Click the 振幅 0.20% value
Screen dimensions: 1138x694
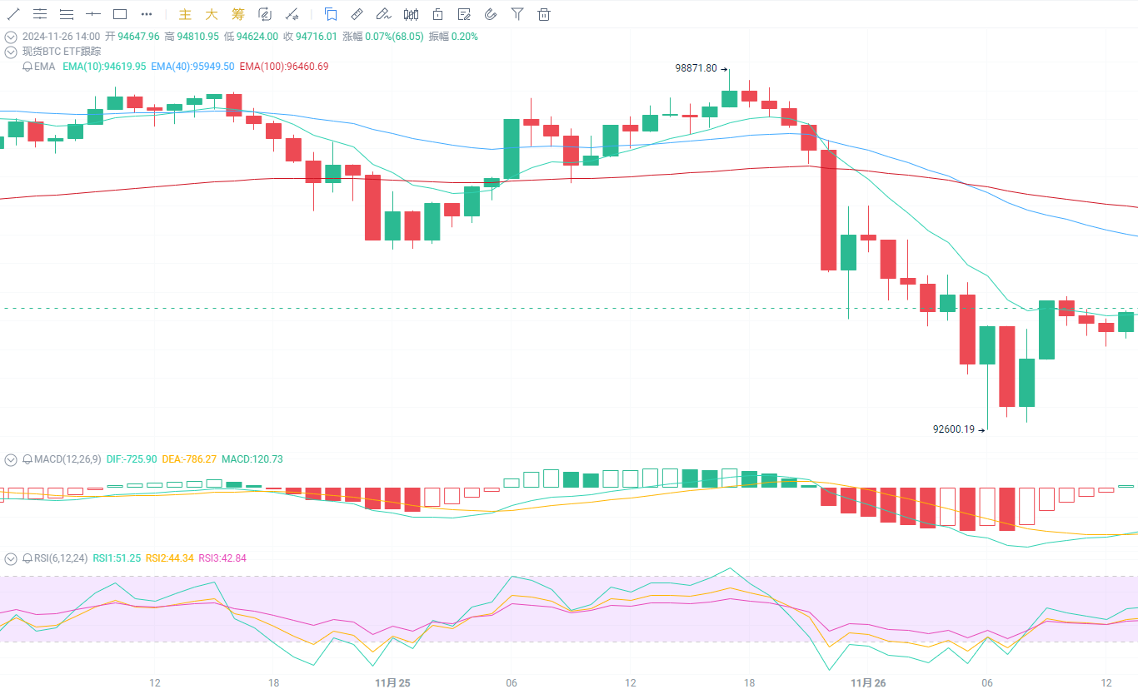(453, 37)
